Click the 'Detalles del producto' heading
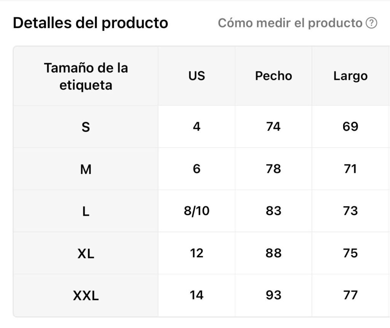Image resolution: width=390 pixels, height=328 pixels. coord(91,23)
